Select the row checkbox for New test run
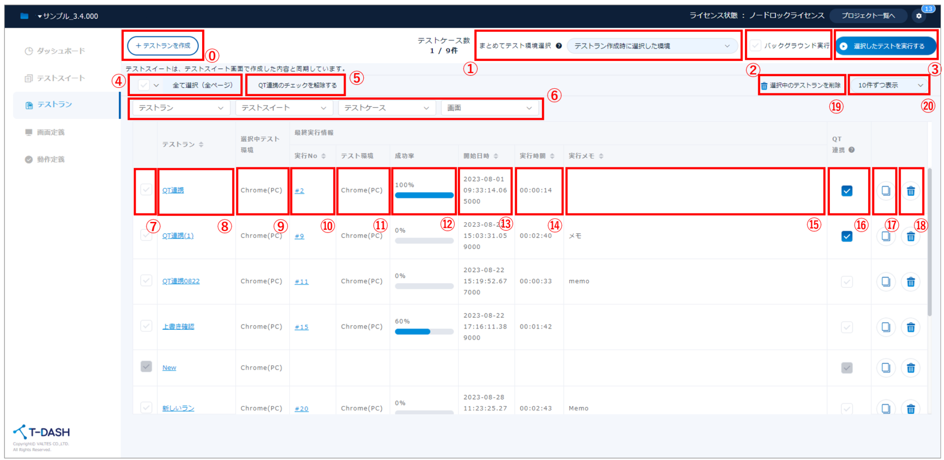Image resolution: width=944 pixels, height=460 pixels. (146, 367)
